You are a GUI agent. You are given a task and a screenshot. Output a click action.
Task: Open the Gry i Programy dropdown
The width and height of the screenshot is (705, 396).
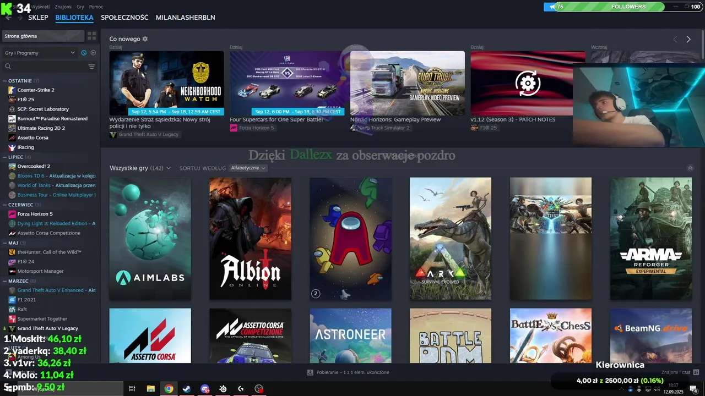tap(40, 53)
